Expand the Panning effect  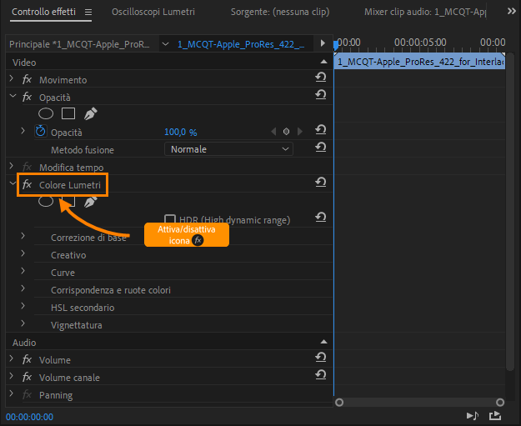[x=12, y=393]
